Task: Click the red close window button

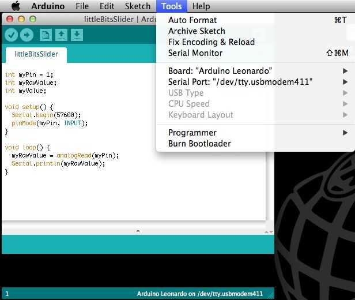Action: click(x=10, y=19)
